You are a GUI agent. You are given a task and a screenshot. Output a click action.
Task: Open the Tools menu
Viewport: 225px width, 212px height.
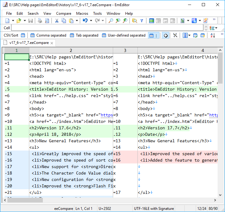[x=97, y=14]
